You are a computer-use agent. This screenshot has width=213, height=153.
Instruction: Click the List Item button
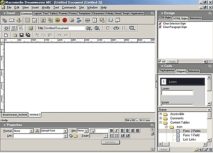[x=110, y=142]
